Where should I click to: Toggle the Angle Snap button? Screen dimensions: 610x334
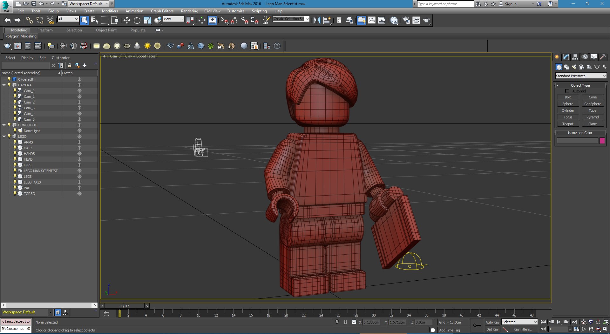click(x=234, y=20)
